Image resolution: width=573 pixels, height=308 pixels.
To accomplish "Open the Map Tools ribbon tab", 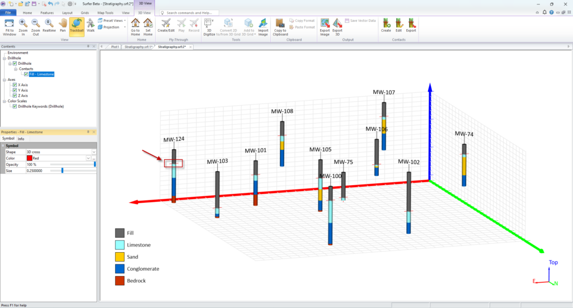I will pos(105,12).
